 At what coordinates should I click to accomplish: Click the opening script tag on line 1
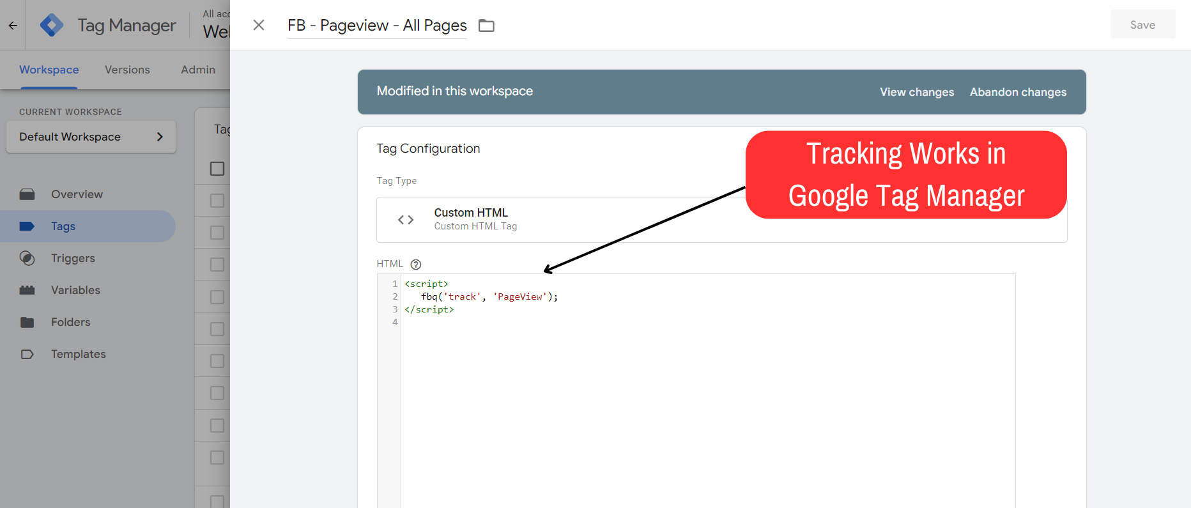(426, 284)
